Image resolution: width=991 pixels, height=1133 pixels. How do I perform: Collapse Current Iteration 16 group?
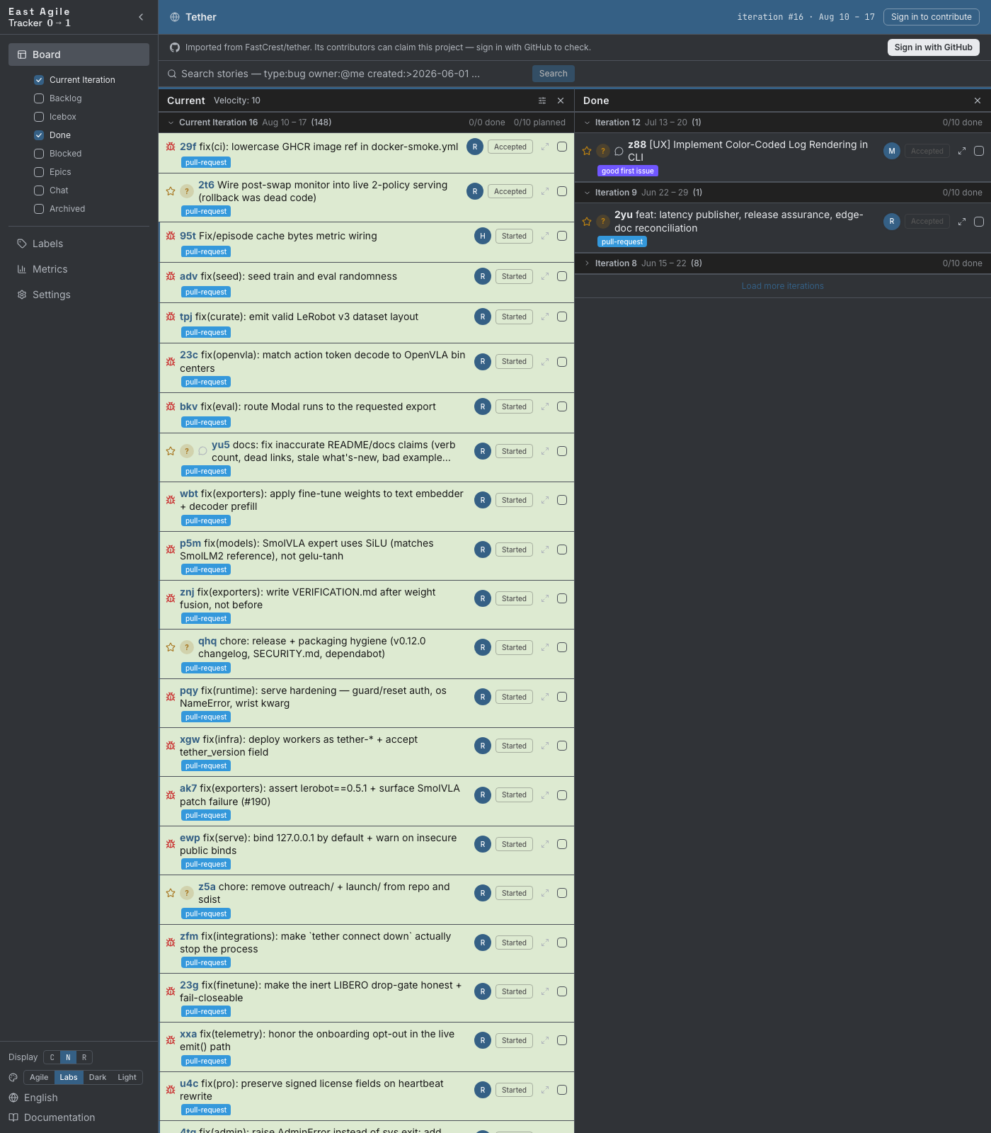click(x=171, y=123)
